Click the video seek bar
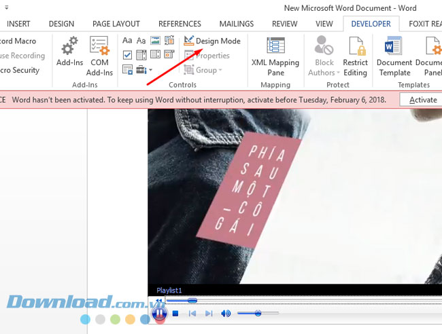 304,301
